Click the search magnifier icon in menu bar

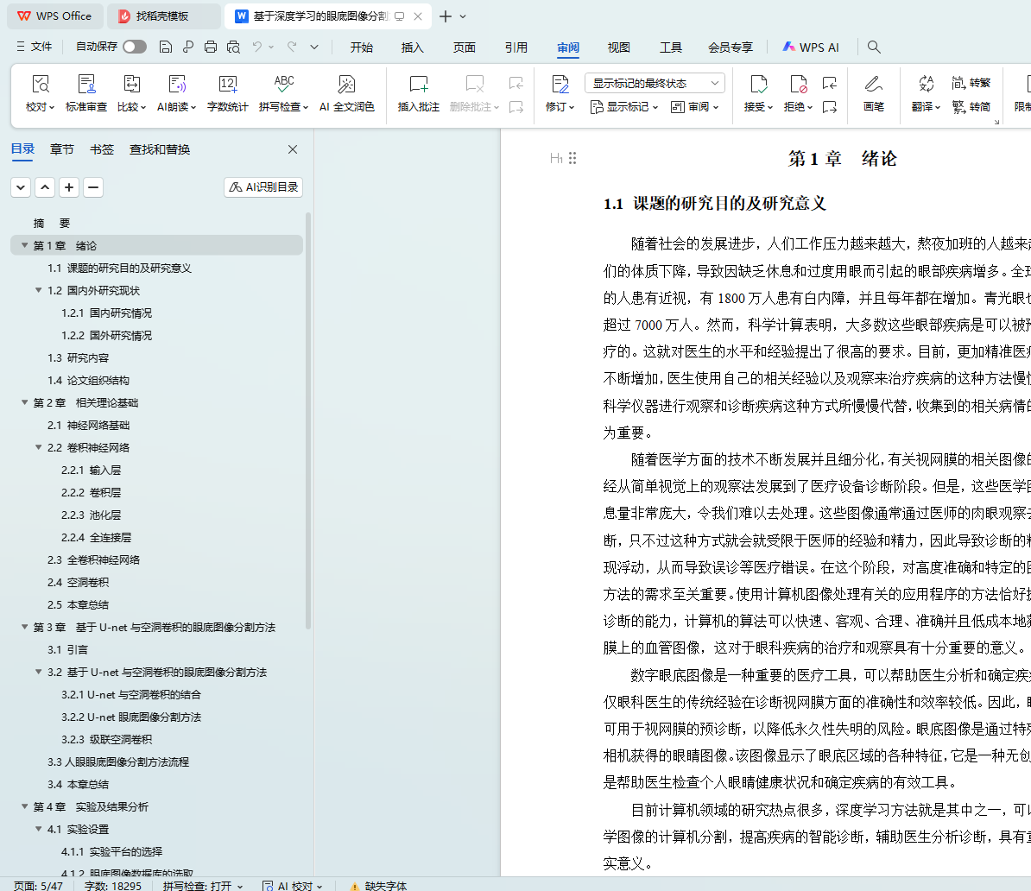874,47
